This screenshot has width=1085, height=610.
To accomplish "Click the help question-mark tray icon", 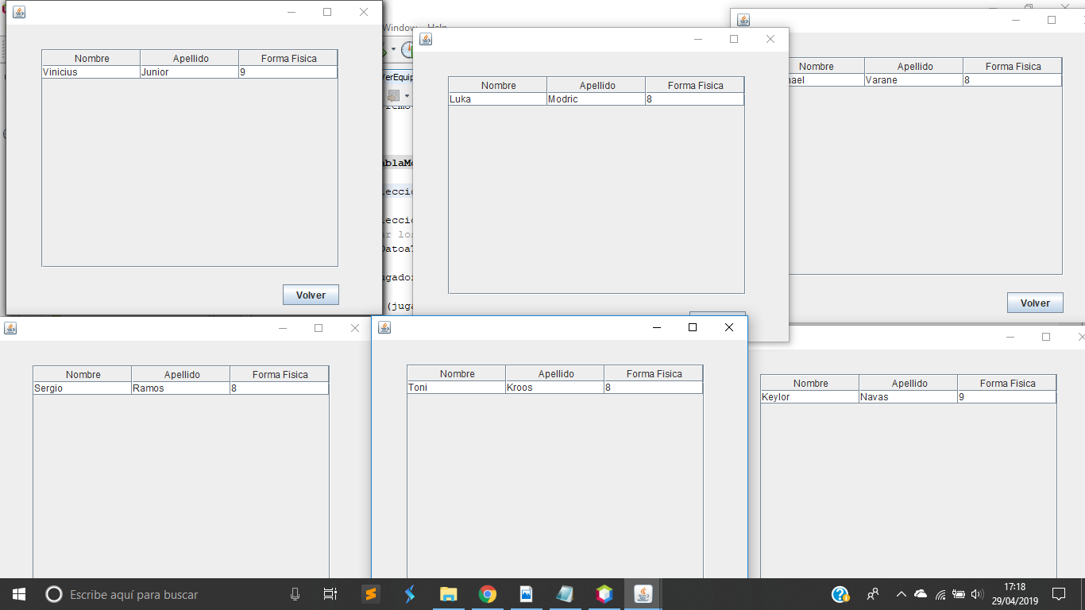I will pos(840,594).
